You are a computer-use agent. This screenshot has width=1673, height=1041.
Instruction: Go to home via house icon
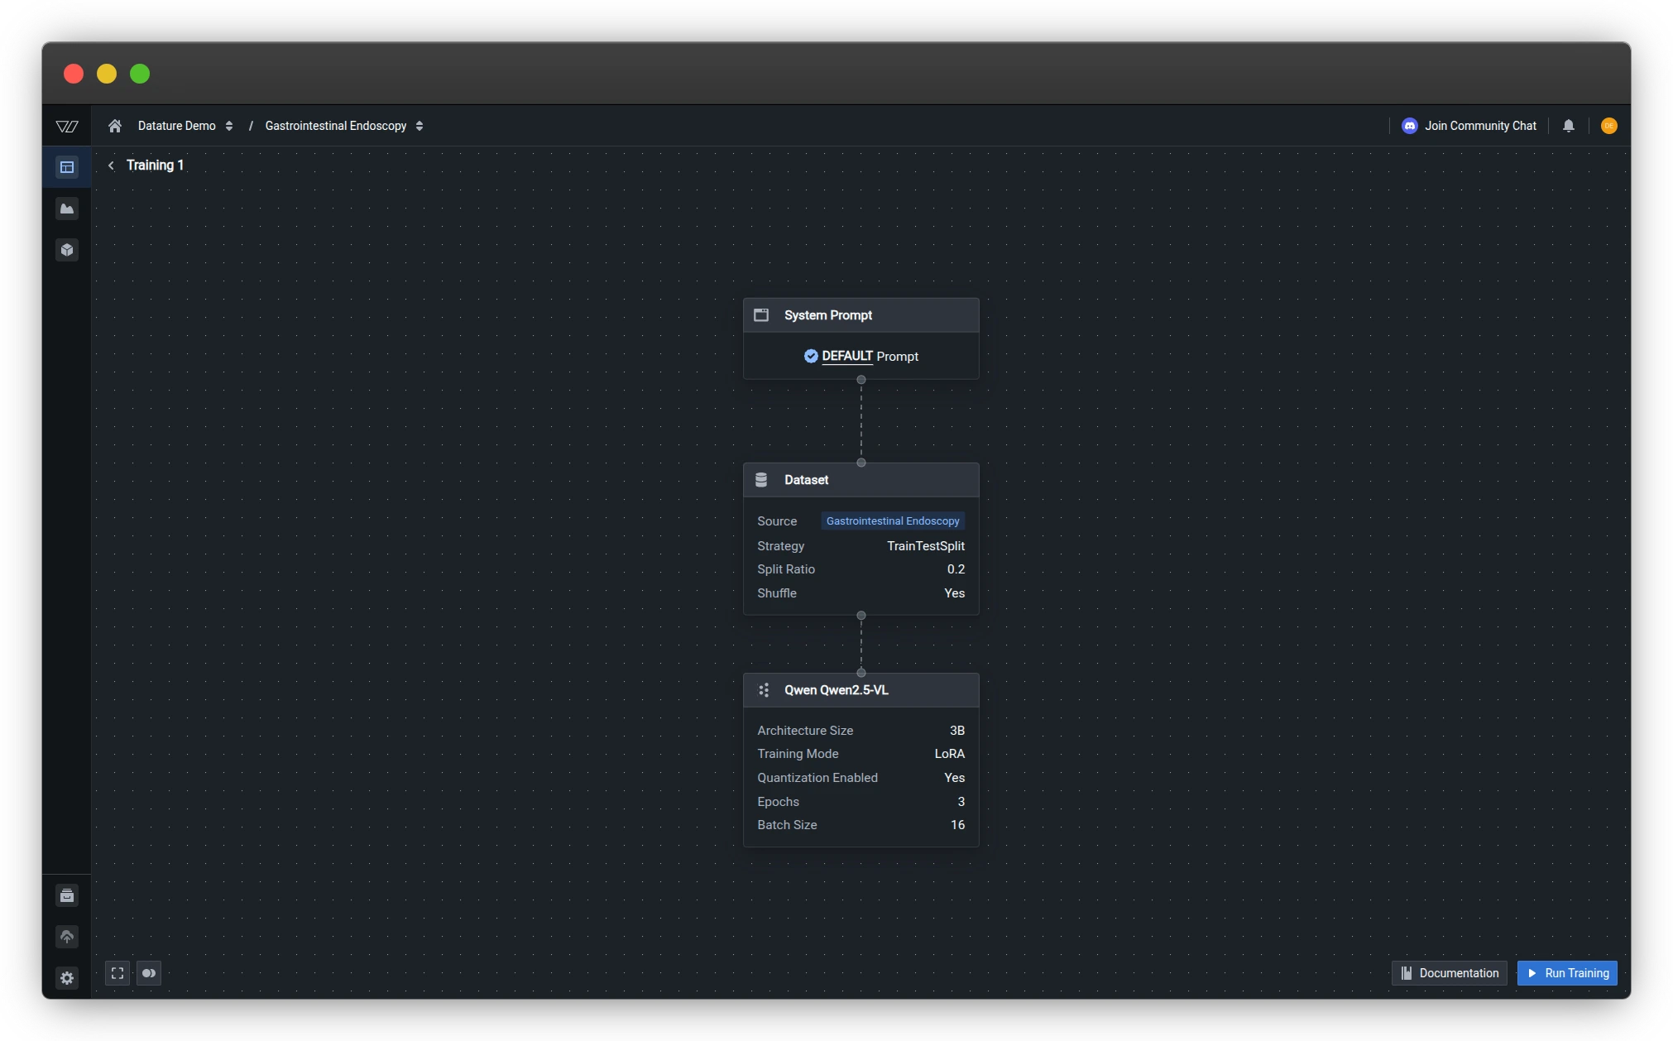(115, 126)
